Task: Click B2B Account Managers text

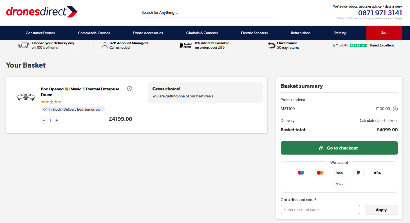Action: (x=129, y=43)
